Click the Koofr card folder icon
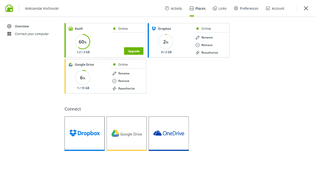Image resolution: width=315 pixels, height=196 pixels. 71,28
